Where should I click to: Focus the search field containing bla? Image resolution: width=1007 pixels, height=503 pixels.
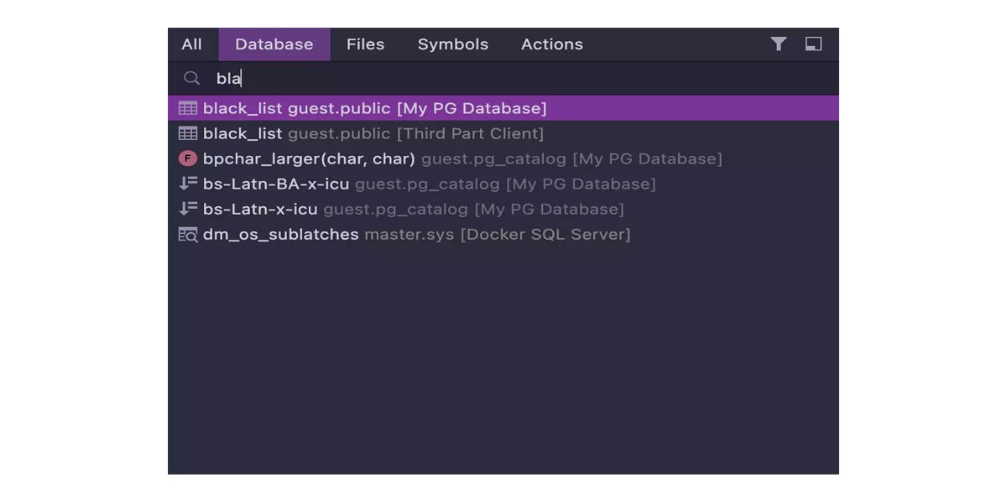[x=503, y=78]
